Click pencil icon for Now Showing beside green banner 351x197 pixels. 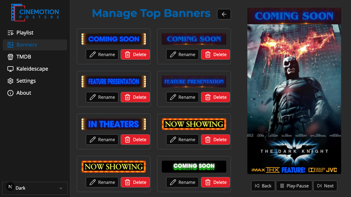pos(93,182)
